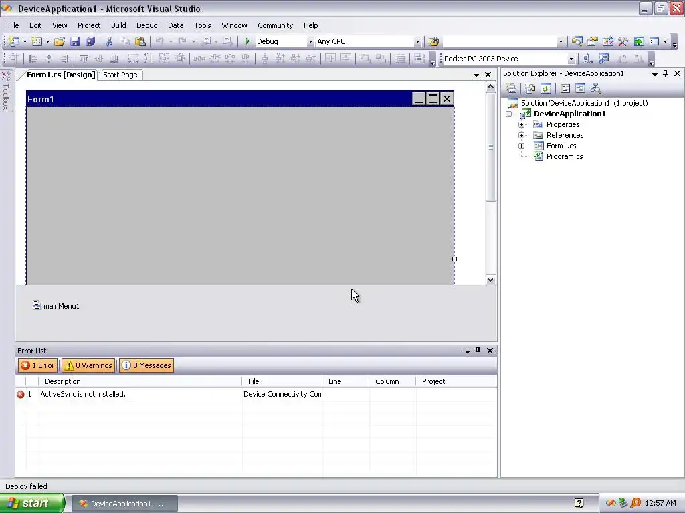Open the Toolbox via hammer and wrench icon
Image resolution: width=685 pixels, height=513 pixels.
click(x=623, y=41)
